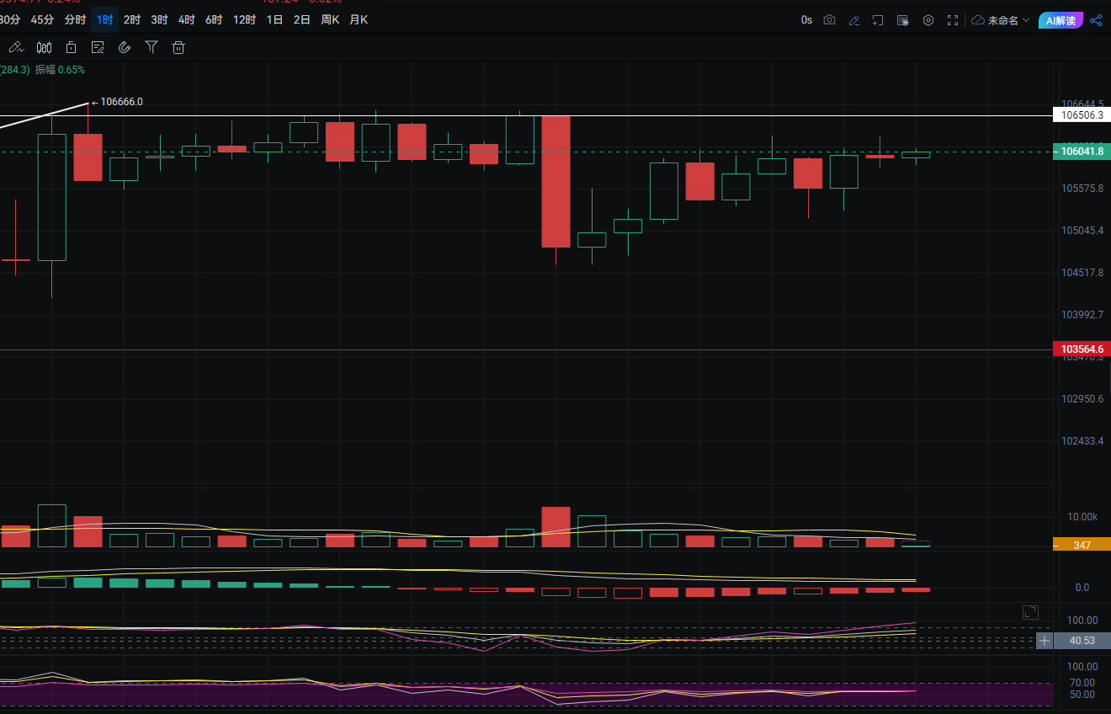Expand the 未命名 layout dropdown

[x=1000, y=20]
